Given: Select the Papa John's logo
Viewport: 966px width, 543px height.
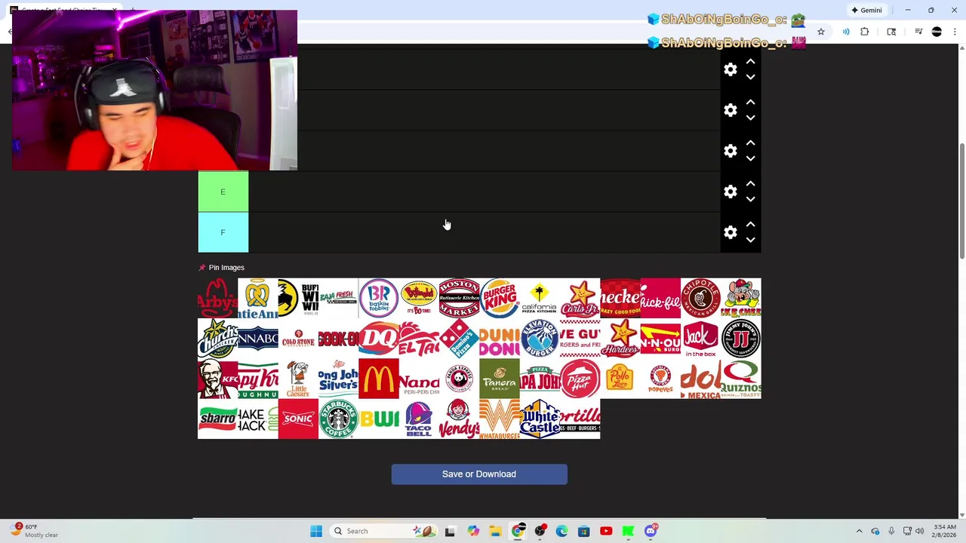Looking at the screenshot, I should [x=540, y=379].
